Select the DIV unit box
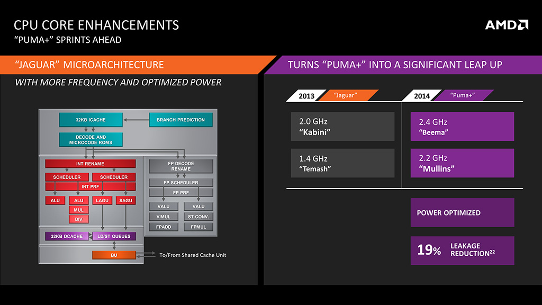 [x=78, y=219]
